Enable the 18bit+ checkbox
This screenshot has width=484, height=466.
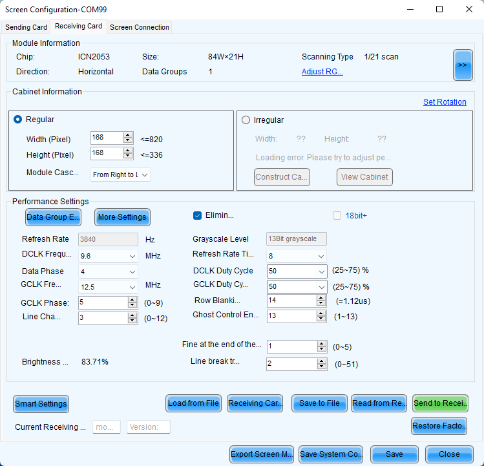click(x=337, y=216)
